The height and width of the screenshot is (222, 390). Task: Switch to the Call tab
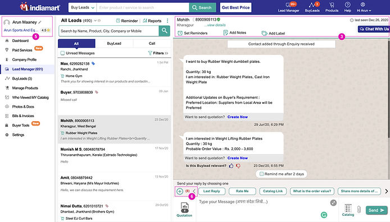click(x=152, y=43)
